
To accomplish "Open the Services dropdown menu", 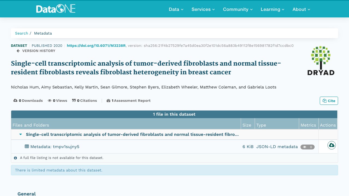I will click(203, 9).
